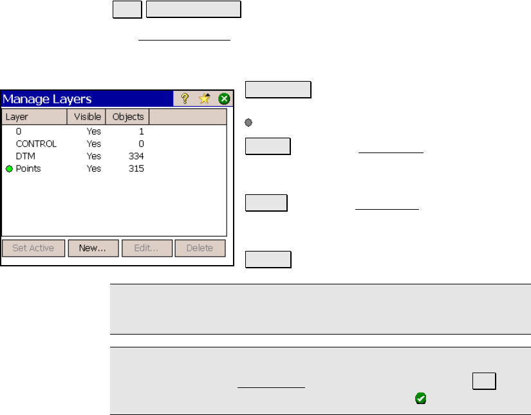Select the DTM layer row
This screenshot has width=531, height=415.
[x=114, y=156]
